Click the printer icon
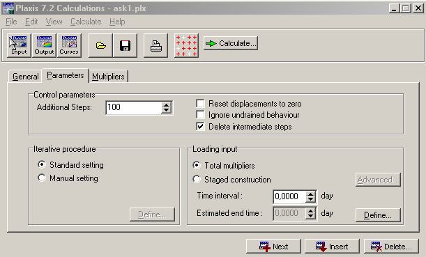426x257 pixels. 155,45
